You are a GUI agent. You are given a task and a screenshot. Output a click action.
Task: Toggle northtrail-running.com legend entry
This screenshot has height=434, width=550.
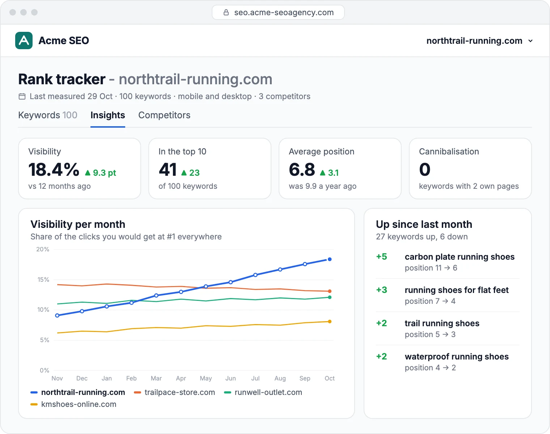(x=78, y=392)
